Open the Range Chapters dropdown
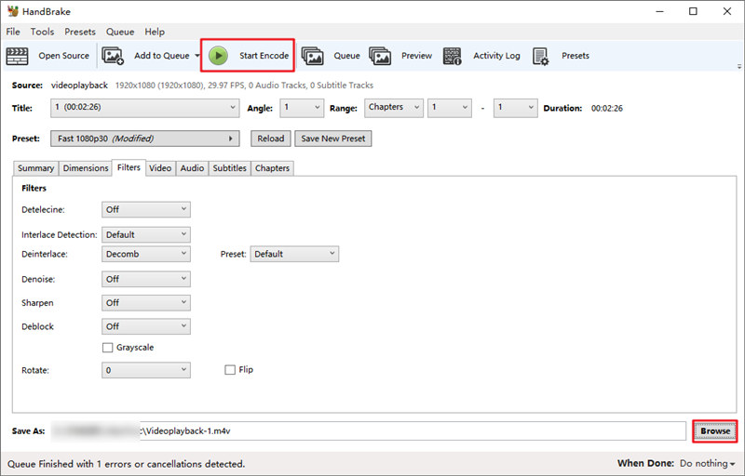 pos(393,108)
